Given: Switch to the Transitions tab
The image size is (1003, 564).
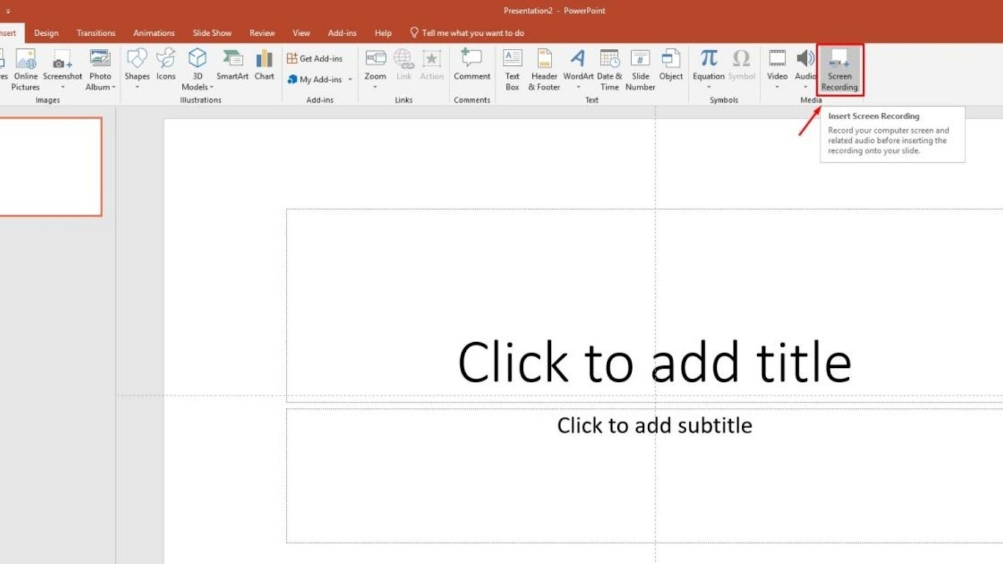Looking at the screenshot, I should pyautogui.click(x=96, y=33).
